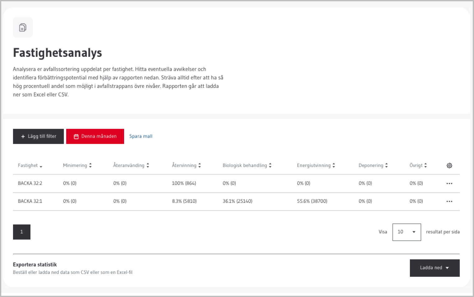Sort table by Energiutvinning column

point(316,166)
